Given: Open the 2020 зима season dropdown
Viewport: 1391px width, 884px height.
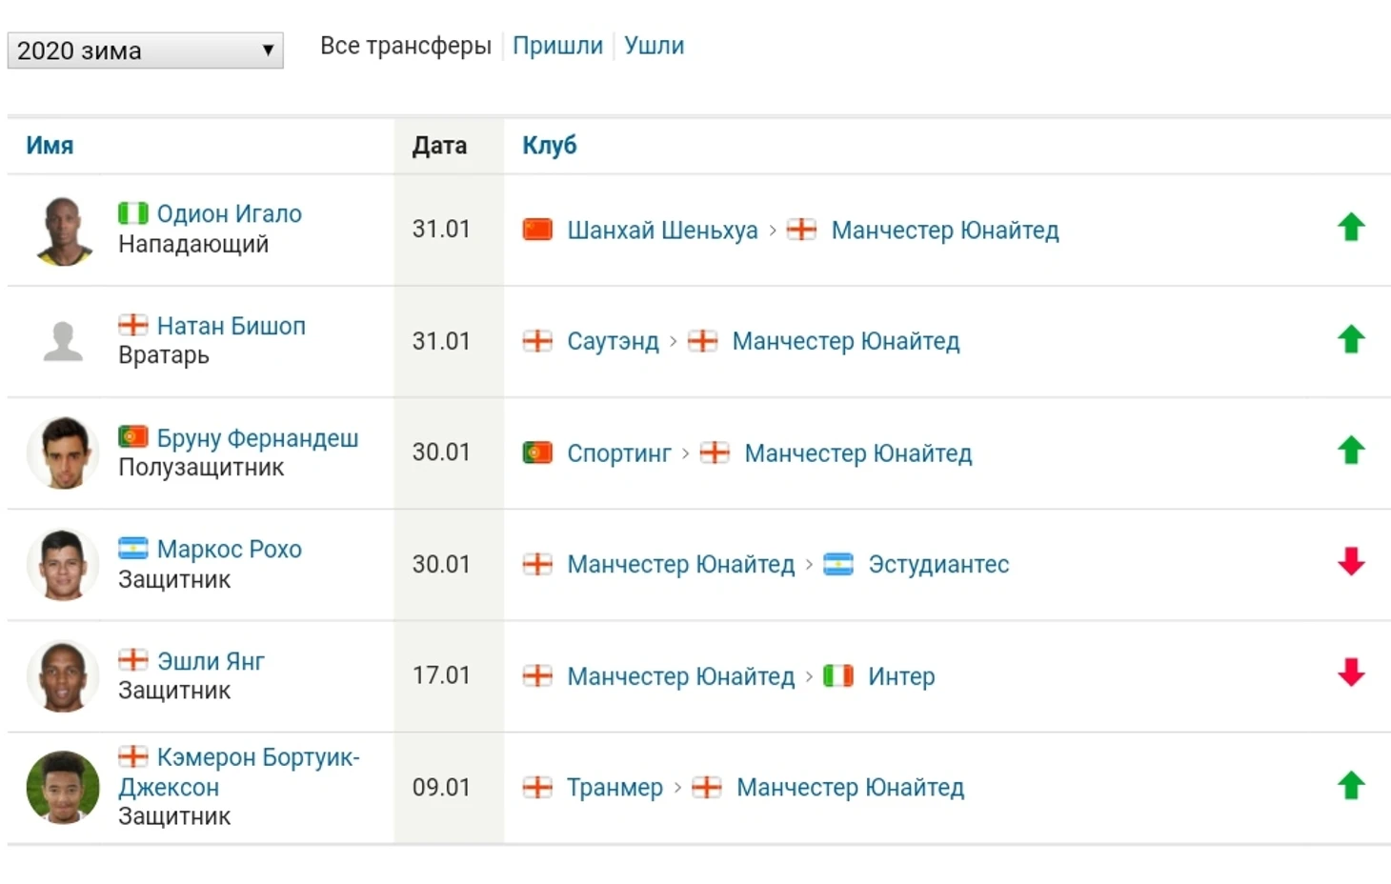Looking at the screenshot, I should 145,50.
